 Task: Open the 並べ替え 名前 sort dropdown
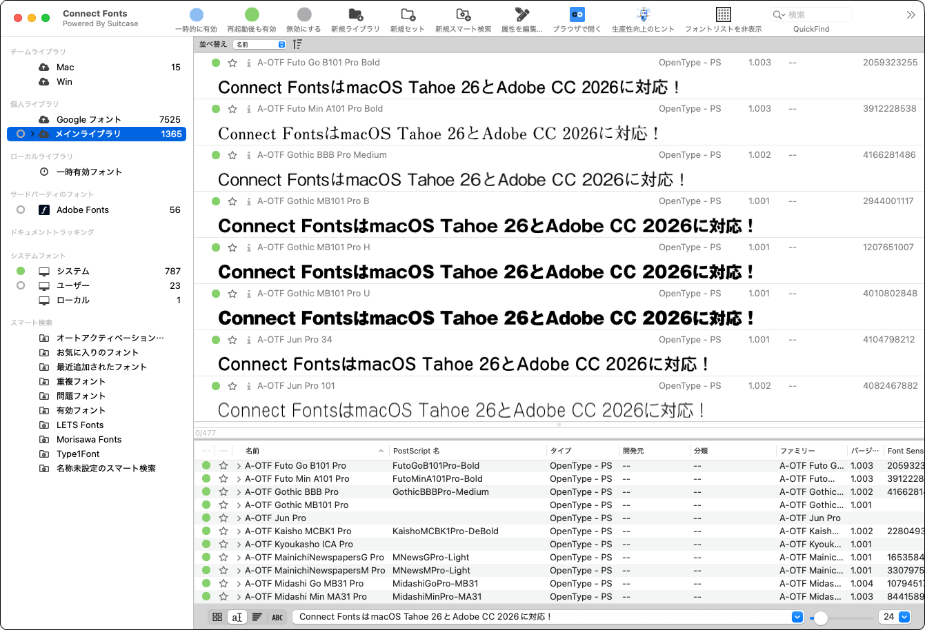[x=259, y=44]
